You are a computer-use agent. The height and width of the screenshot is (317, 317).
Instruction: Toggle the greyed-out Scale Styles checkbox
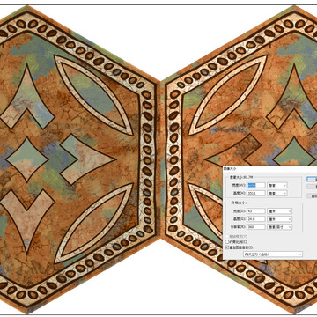[227, 236]
